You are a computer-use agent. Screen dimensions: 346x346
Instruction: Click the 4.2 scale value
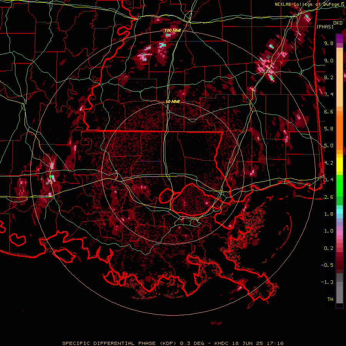(329, 163)
